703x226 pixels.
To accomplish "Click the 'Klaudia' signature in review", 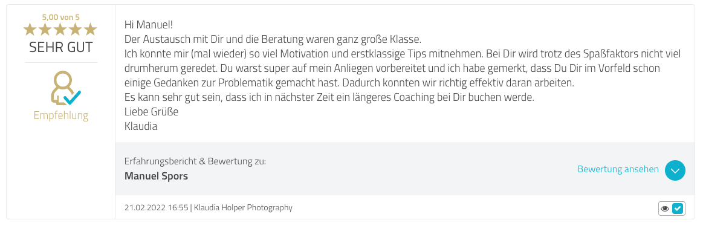I will coord(141,126).
